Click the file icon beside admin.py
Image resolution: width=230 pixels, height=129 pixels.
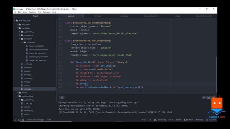22,67
